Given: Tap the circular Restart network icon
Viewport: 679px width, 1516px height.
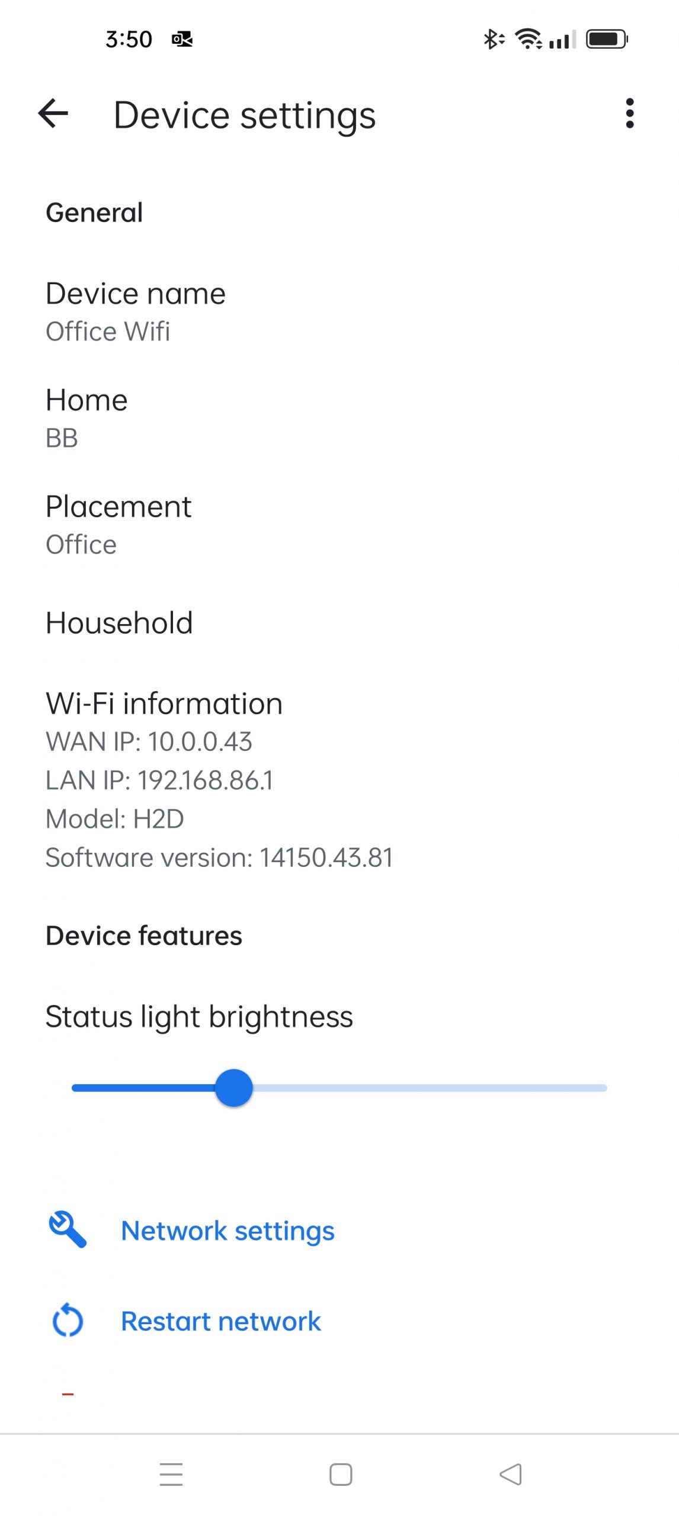Looking at the screenshot, I should (x=68, y=1320).
